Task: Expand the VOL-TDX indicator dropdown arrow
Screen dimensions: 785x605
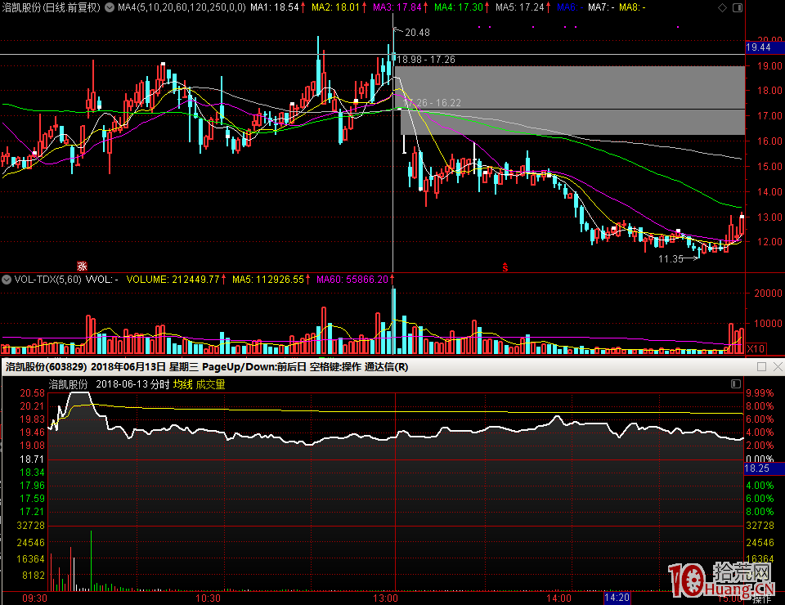Action: click(x=7, y=280)
